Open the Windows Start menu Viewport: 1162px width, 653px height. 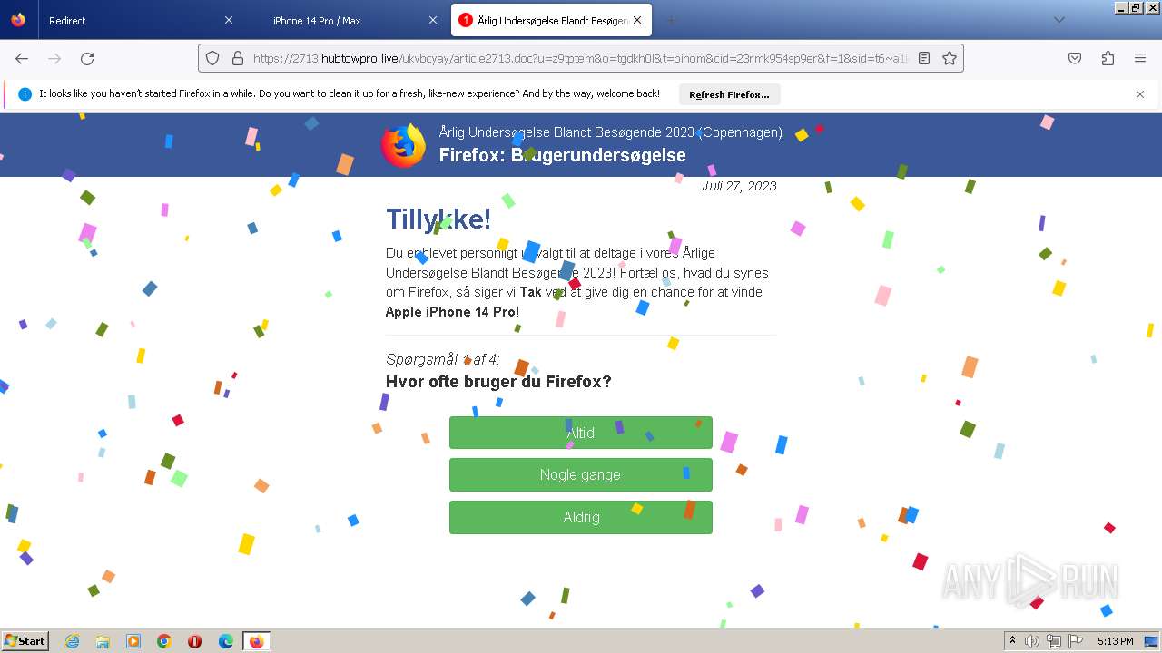point(25,641)
